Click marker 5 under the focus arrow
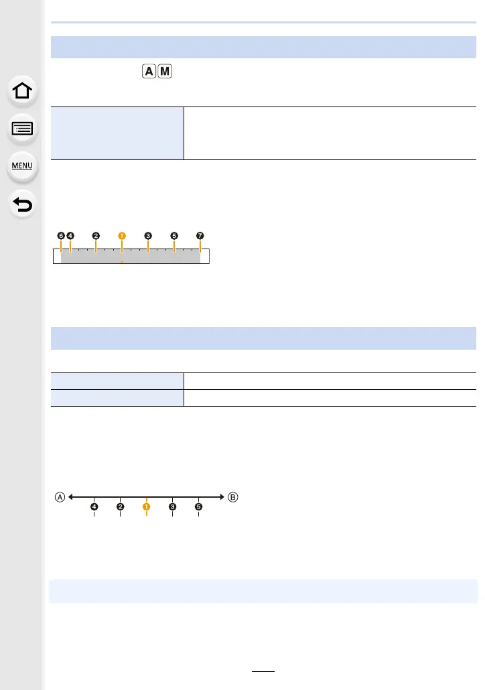485x690 pixels. coord(198,507)
